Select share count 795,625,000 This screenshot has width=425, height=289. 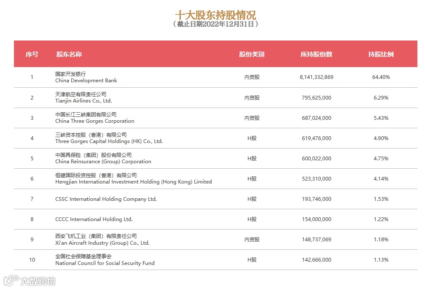pyautogui.click(x=316, y=98)
